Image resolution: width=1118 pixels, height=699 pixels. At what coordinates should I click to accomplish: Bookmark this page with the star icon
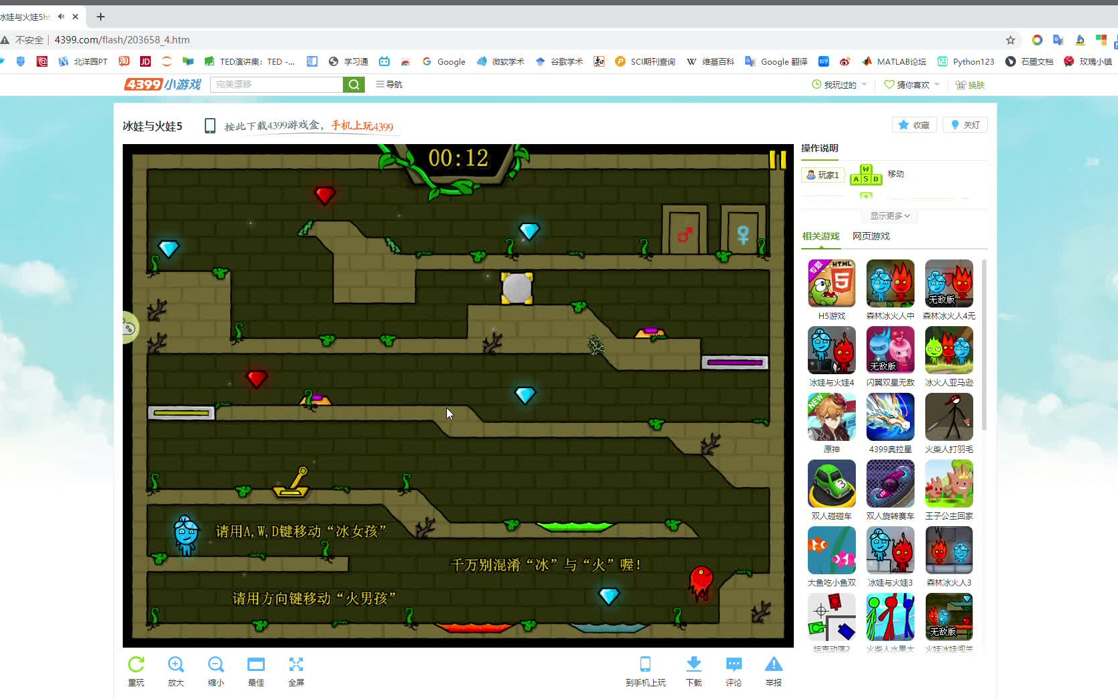(x=1011, y=40)
